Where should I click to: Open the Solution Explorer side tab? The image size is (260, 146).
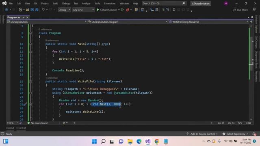pos(256,24)
